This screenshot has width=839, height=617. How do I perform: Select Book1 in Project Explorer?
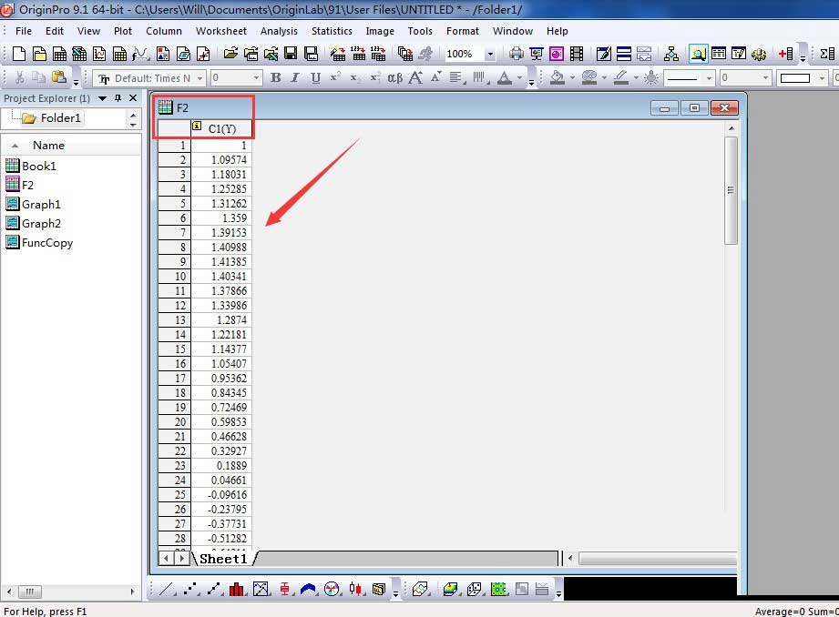coord(30,166)
